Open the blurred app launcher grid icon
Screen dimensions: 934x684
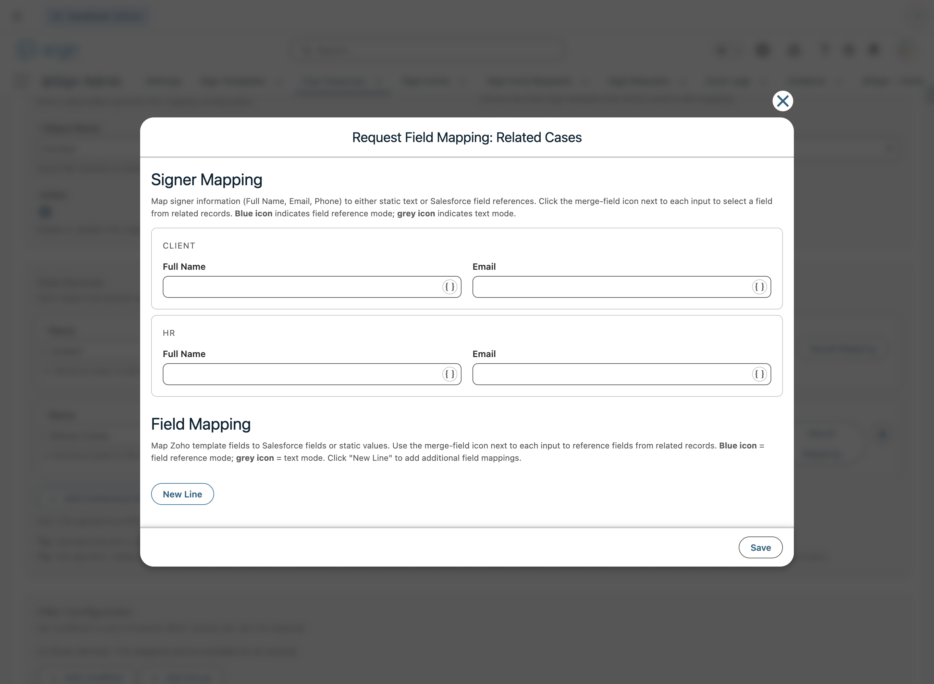tap(22, 81)
